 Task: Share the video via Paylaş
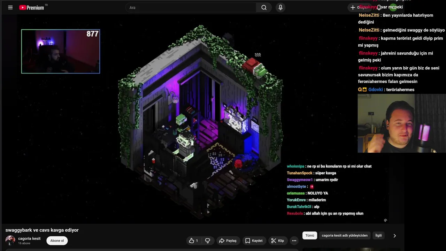coord(228,241)
